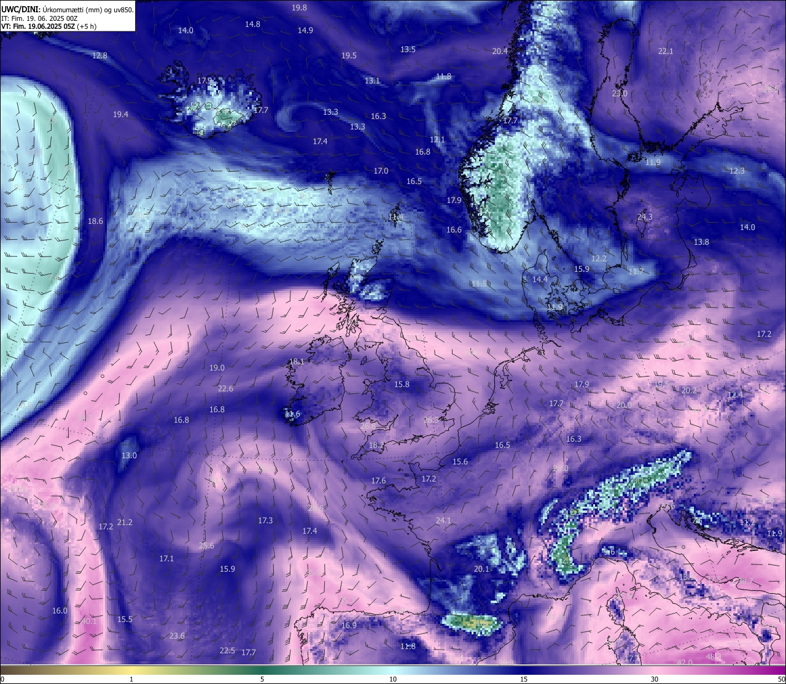Click the 20.4 value near Norway
786x684 pixels.
point(500,51)
